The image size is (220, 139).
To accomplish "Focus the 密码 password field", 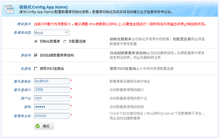I will pyautogui.click(x=52, y=107).
